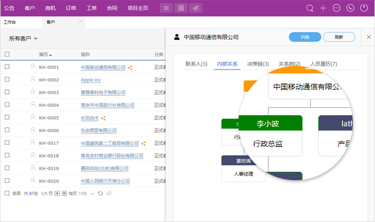
Task: Click the 47 total records count
Action: coord(32,193)
